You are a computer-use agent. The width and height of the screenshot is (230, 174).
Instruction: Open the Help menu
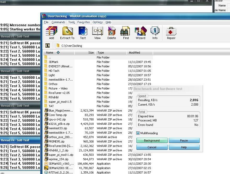coord(108,22)
